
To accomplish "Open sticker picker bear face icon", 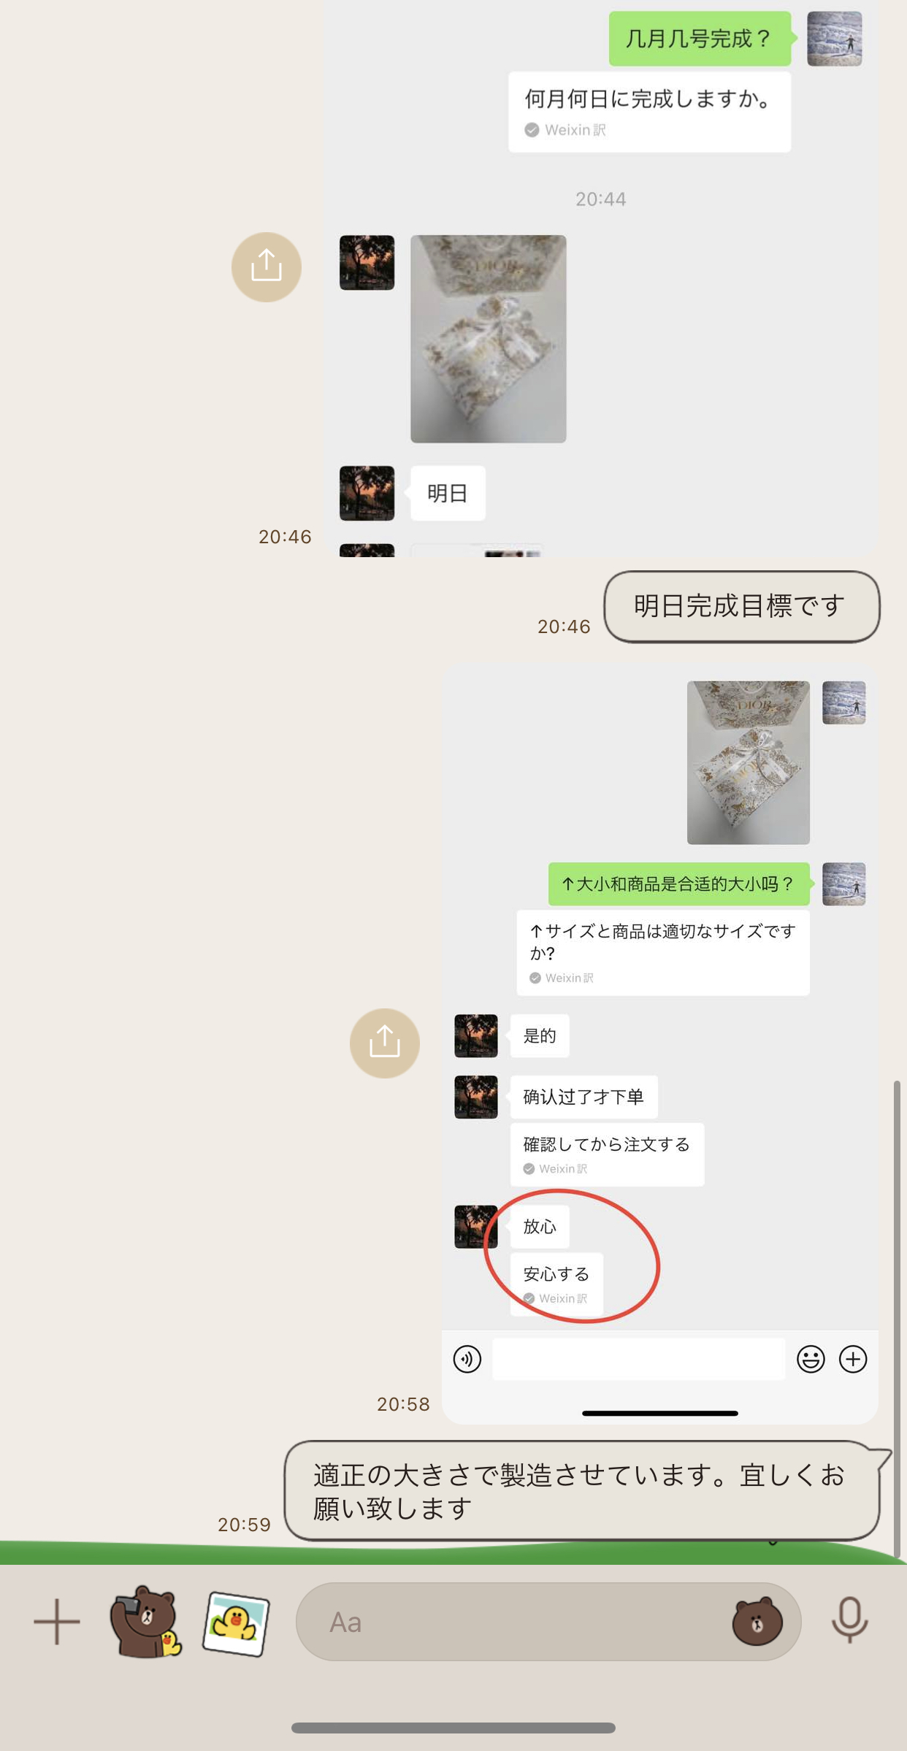I will click(x=757, y=1621).
